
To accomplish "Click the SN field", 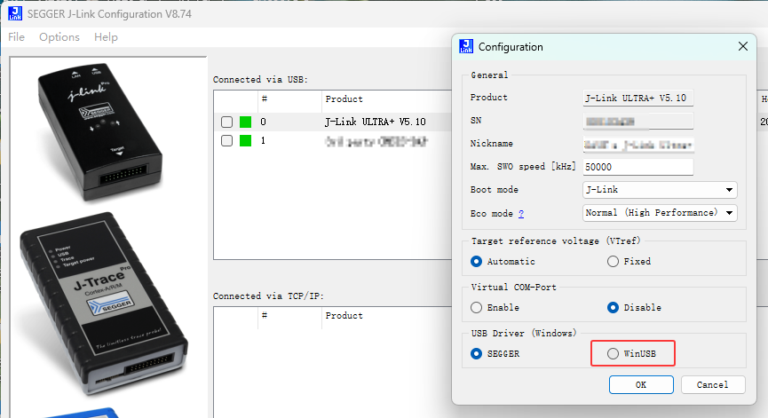I will 637,121.
